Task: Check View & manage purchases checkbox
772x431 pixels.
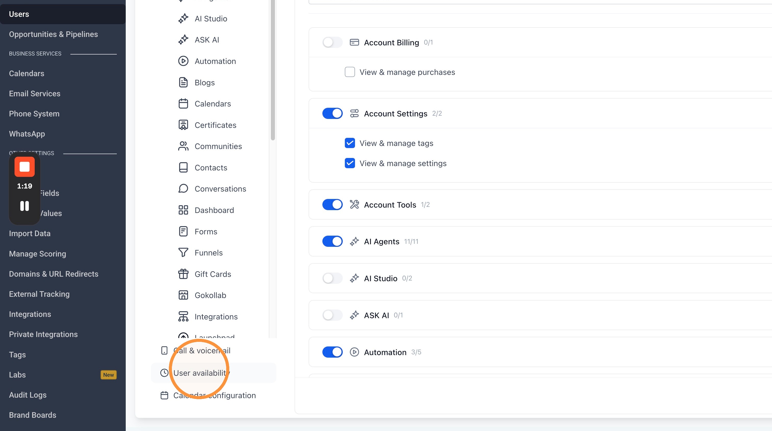Action: click(x=350, y=72)
